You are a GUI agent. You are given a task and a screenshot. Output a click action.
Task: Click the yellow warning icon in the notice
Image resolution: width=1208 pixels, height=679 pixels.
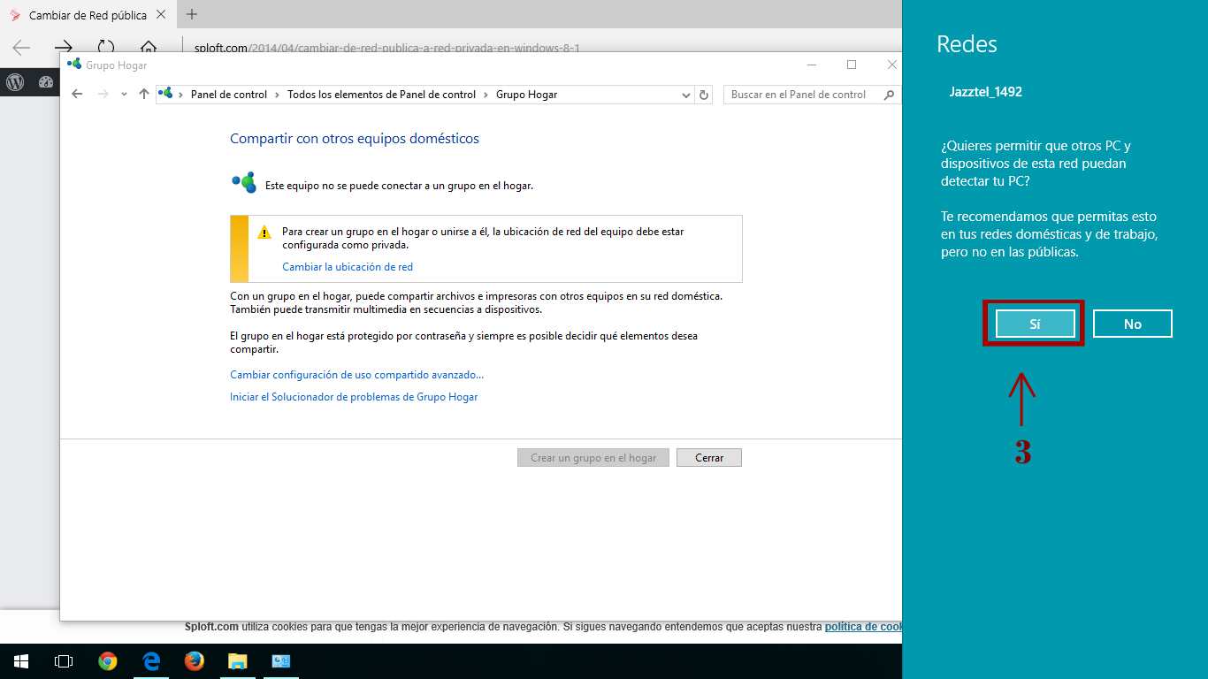[264, 233]
